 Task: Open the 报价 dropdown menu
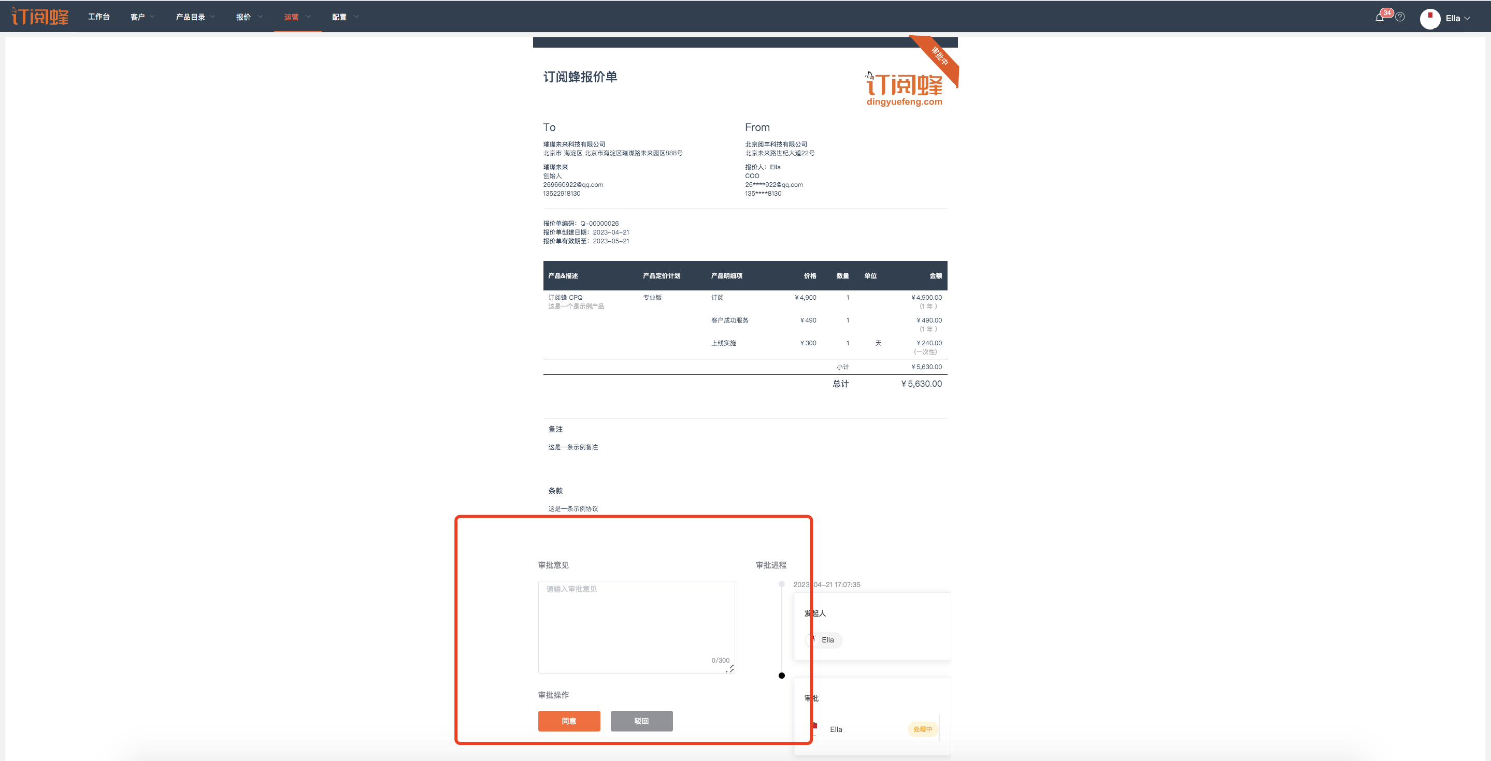[249, 17]
